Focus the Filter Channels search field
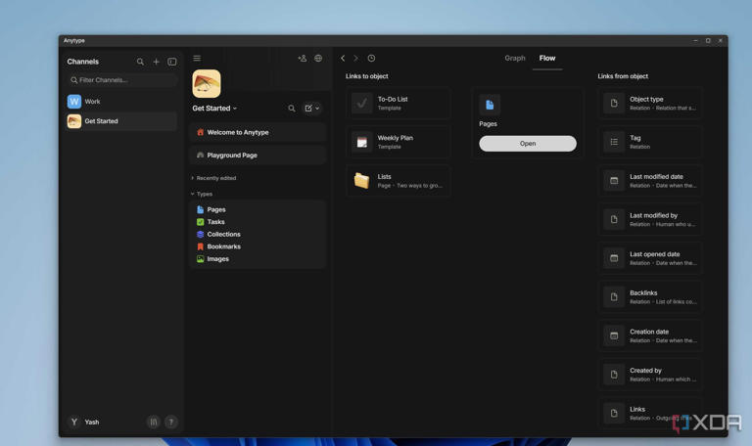 (x=121, y=80)
